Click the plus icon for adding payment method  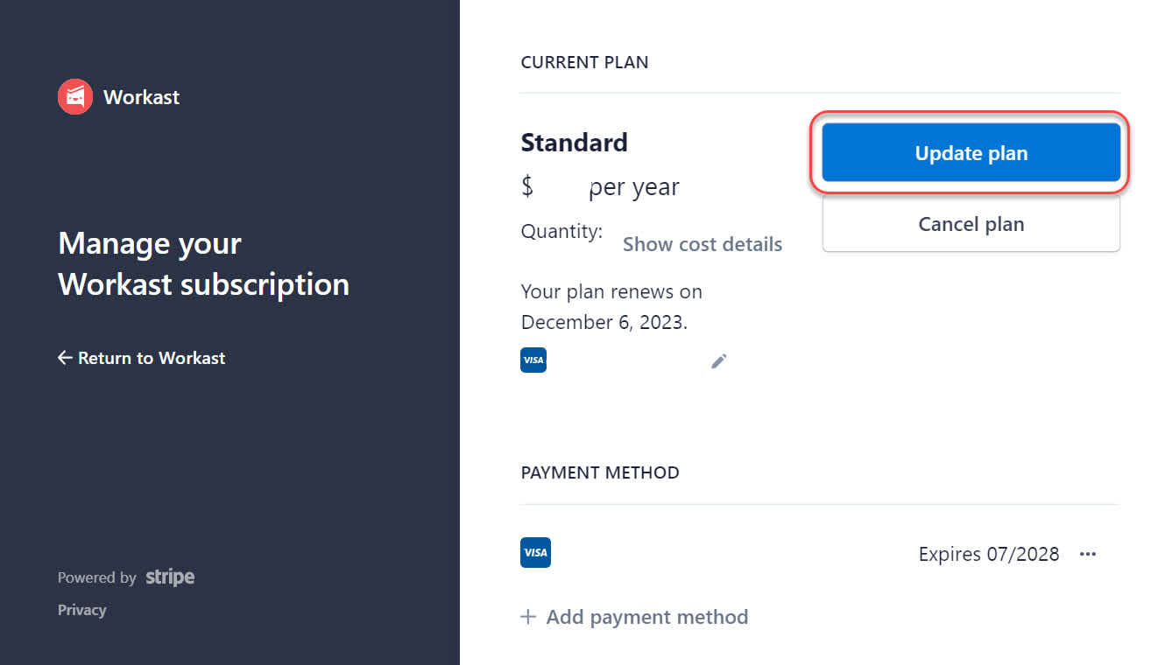[528, 617]
